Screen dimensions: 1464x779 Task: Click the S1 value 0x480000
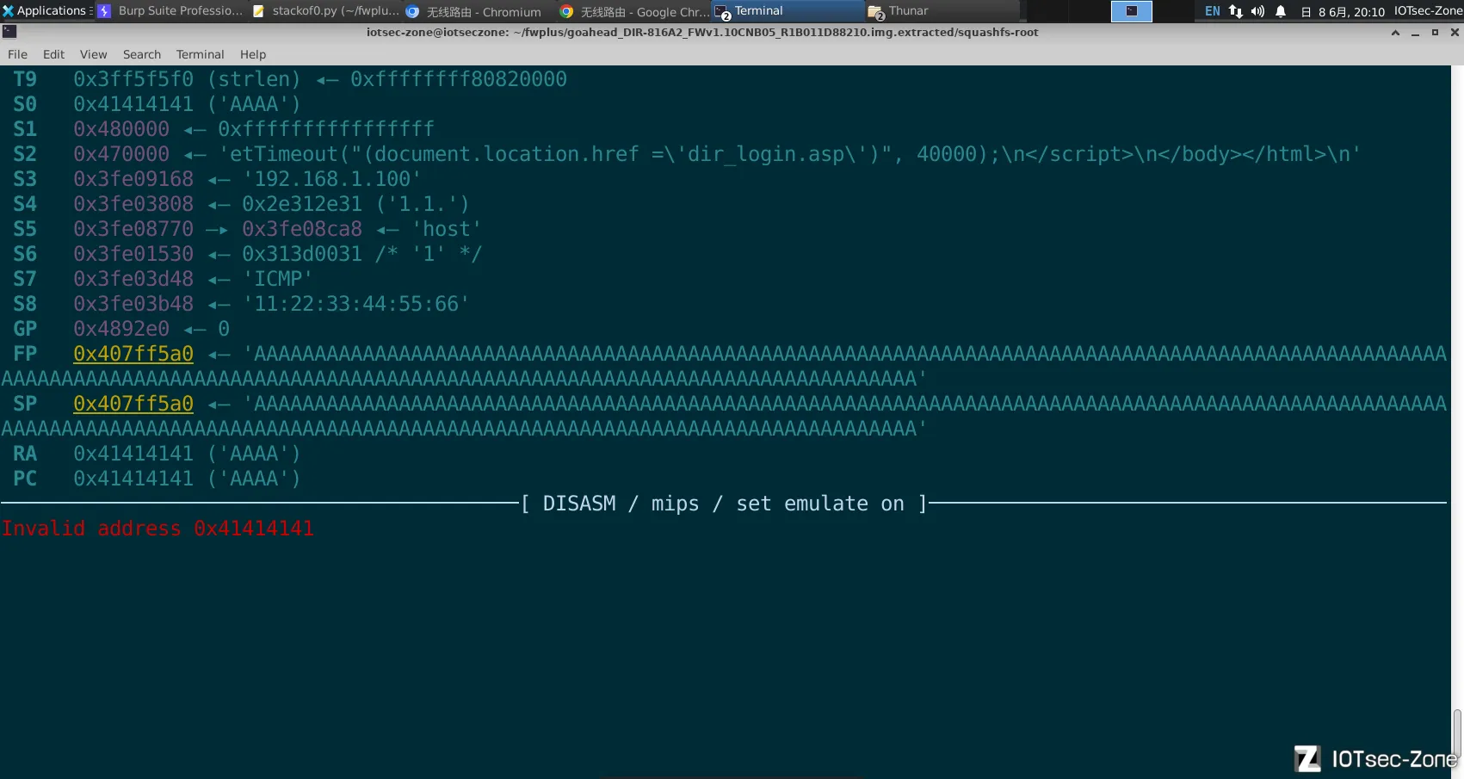click(121, 129)
